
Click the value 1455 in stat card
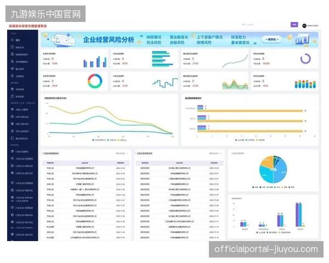265,86
